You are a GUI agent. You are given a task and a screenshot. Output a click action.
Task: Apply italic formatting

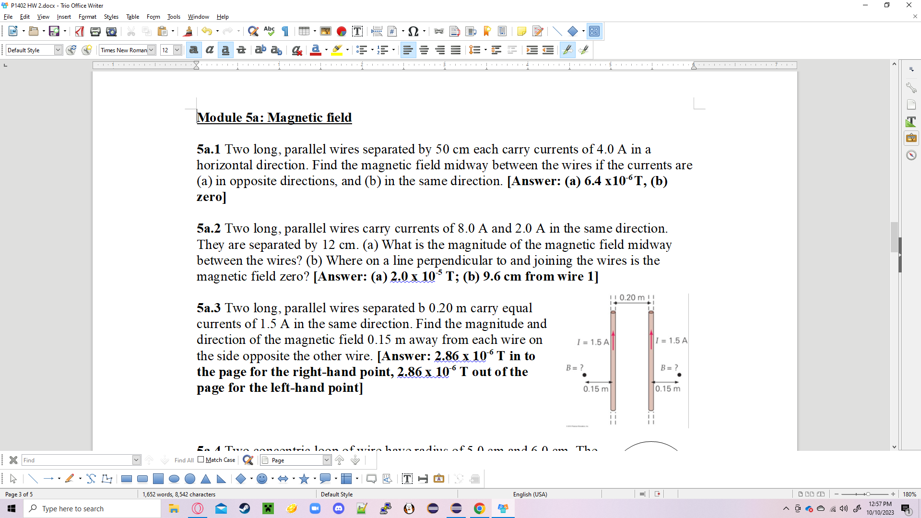click(x=210, y=50)
